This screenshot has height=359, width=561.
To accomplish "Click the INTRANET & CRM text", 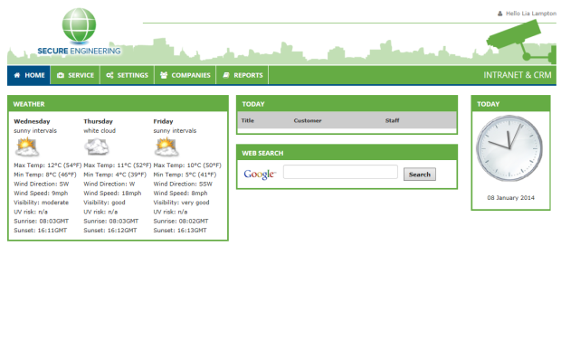I will point(518,75).
